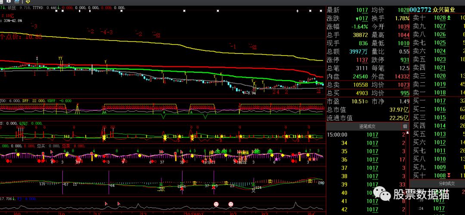Viewport: 465px width, 215px height.
Task: Click the 卖七 price 1025
Action: [x=440, y=43]
